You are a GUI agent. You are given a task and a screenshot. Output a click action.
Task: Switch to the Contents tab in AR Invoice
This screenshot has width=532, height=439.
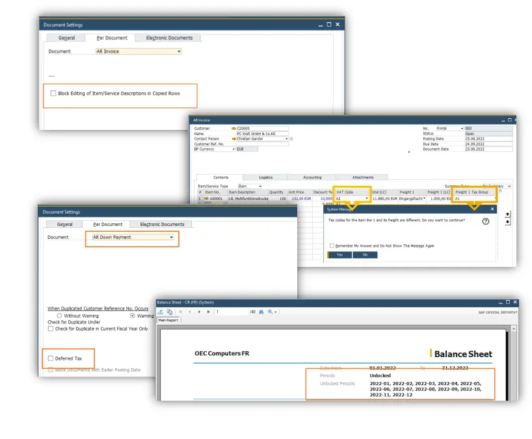coord(220,177)
